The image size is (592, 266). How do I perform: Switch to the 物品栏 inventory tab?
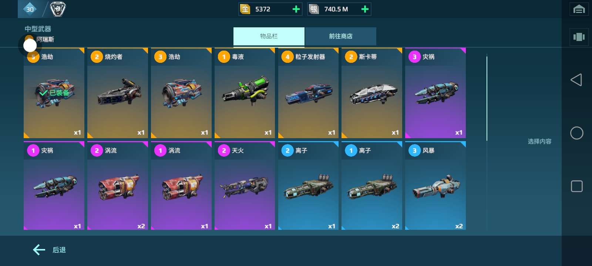point(269,36)
